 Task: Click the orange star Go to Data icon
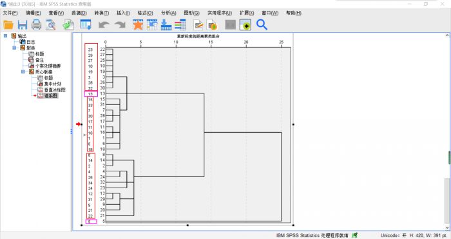(x=138, y=24)
